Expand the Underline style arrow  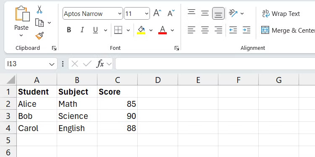click(x=105, y=30)
